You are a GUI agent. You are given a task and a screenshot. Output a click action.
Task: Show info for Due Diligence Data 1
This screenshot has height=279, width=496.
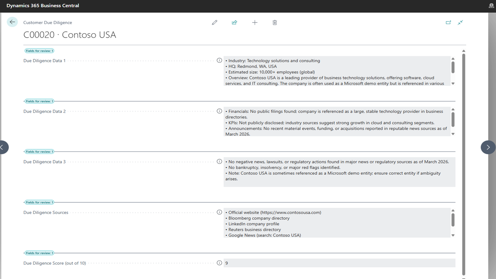point(219,60)
